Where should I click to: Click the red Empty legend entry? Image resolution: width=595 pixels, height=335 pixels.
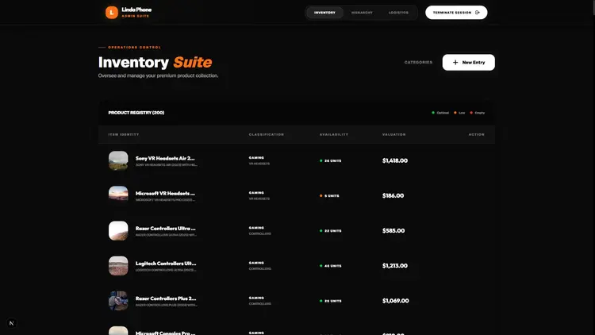tap(478, 113)
